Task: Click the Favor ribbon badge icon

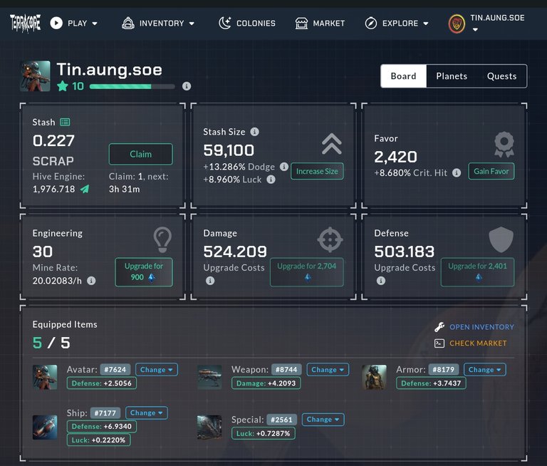Action: [x=504, y=144]
